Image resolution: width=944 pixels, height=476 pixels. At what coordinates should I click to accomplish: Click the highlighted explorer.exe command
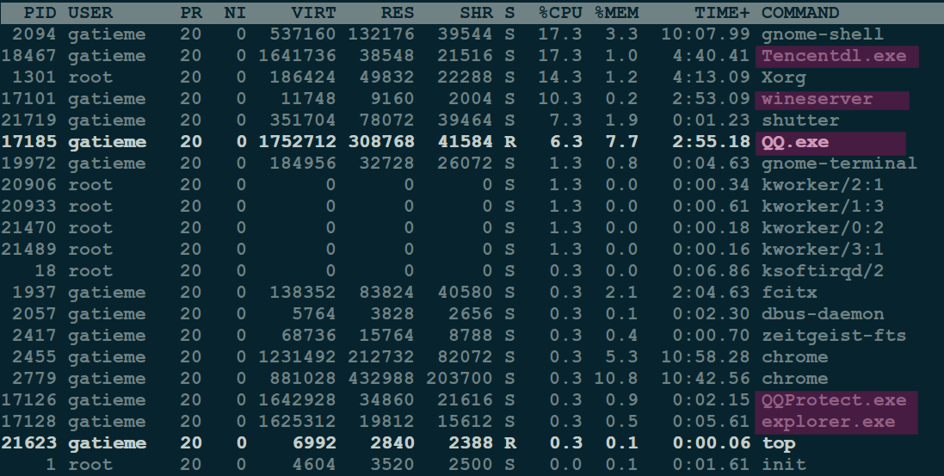(x=829, y=422)
